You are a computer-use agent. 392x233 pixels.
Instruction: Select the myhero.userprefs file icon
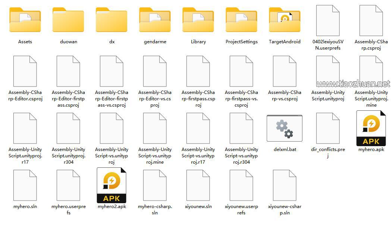coord(68,185)
